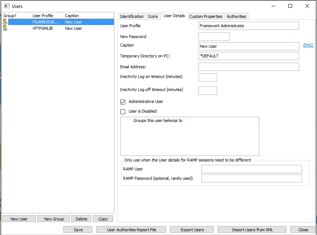The height and width of the screenshot is (235, 317).
Task: Focus the Email Address field
Action: [x=249, y=67]
